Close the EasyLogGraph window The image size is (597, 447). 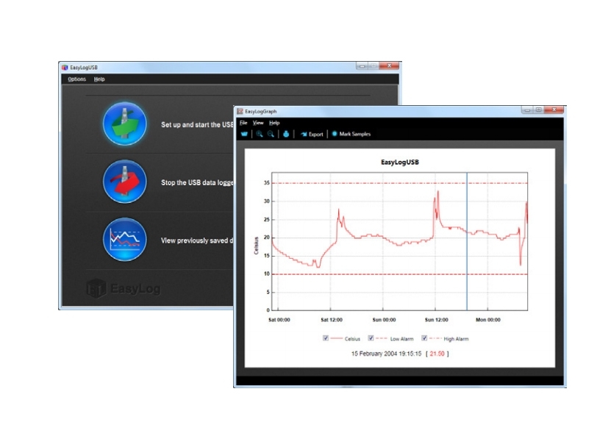click(554, 110)
